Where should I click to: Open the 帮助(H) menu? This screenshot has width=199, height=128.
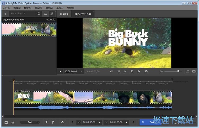(x=71, y=8)
